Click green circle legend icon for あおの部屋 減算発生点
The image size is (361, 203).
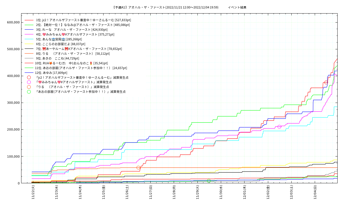pos(29,92)
